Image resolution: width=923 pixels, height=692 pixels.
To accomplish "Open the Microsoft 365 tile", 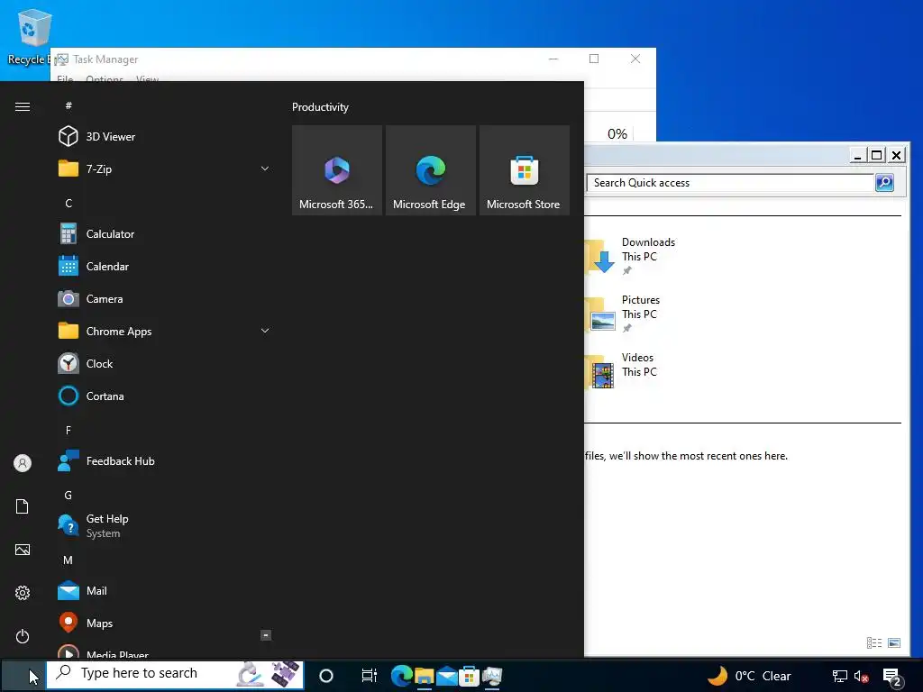I will click(337, 170).
